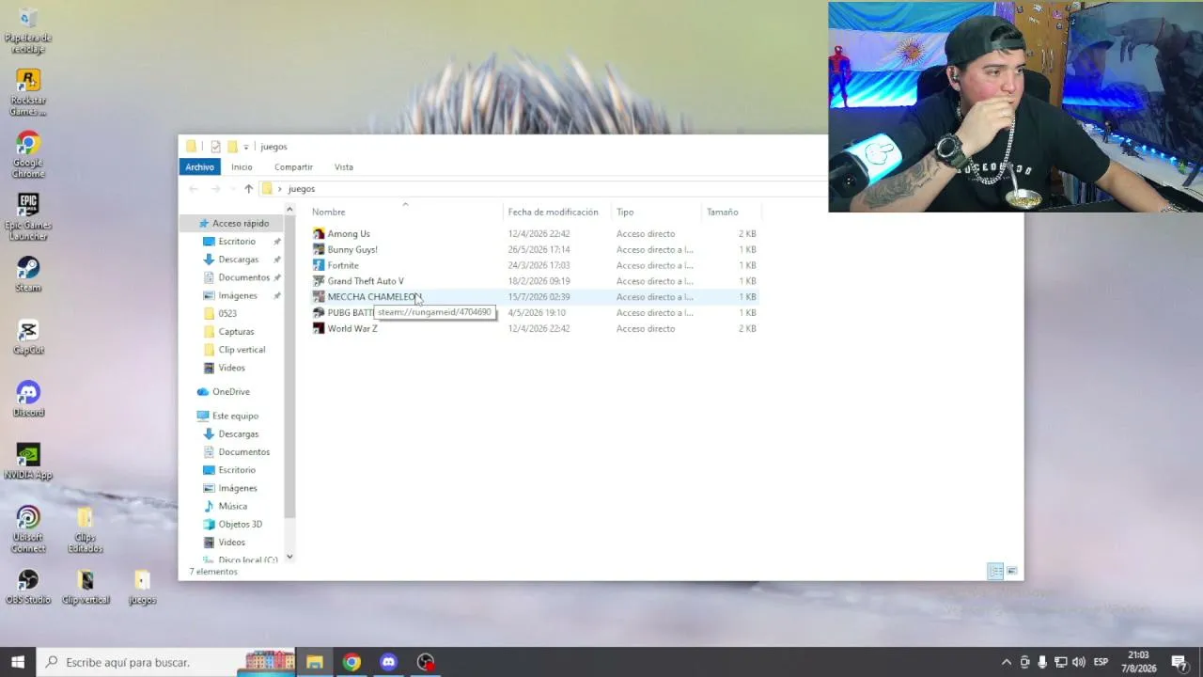Viewport: 1203px width, 677px height.
Task: Select the juegos folder on the desktop
Action: click(x=142, y=587)
